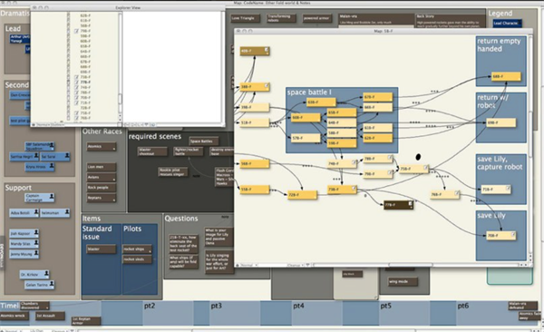544x332 pixels.
Task: Select the bold 778-F row in Explorer list
Action: [x=85, y=82]
